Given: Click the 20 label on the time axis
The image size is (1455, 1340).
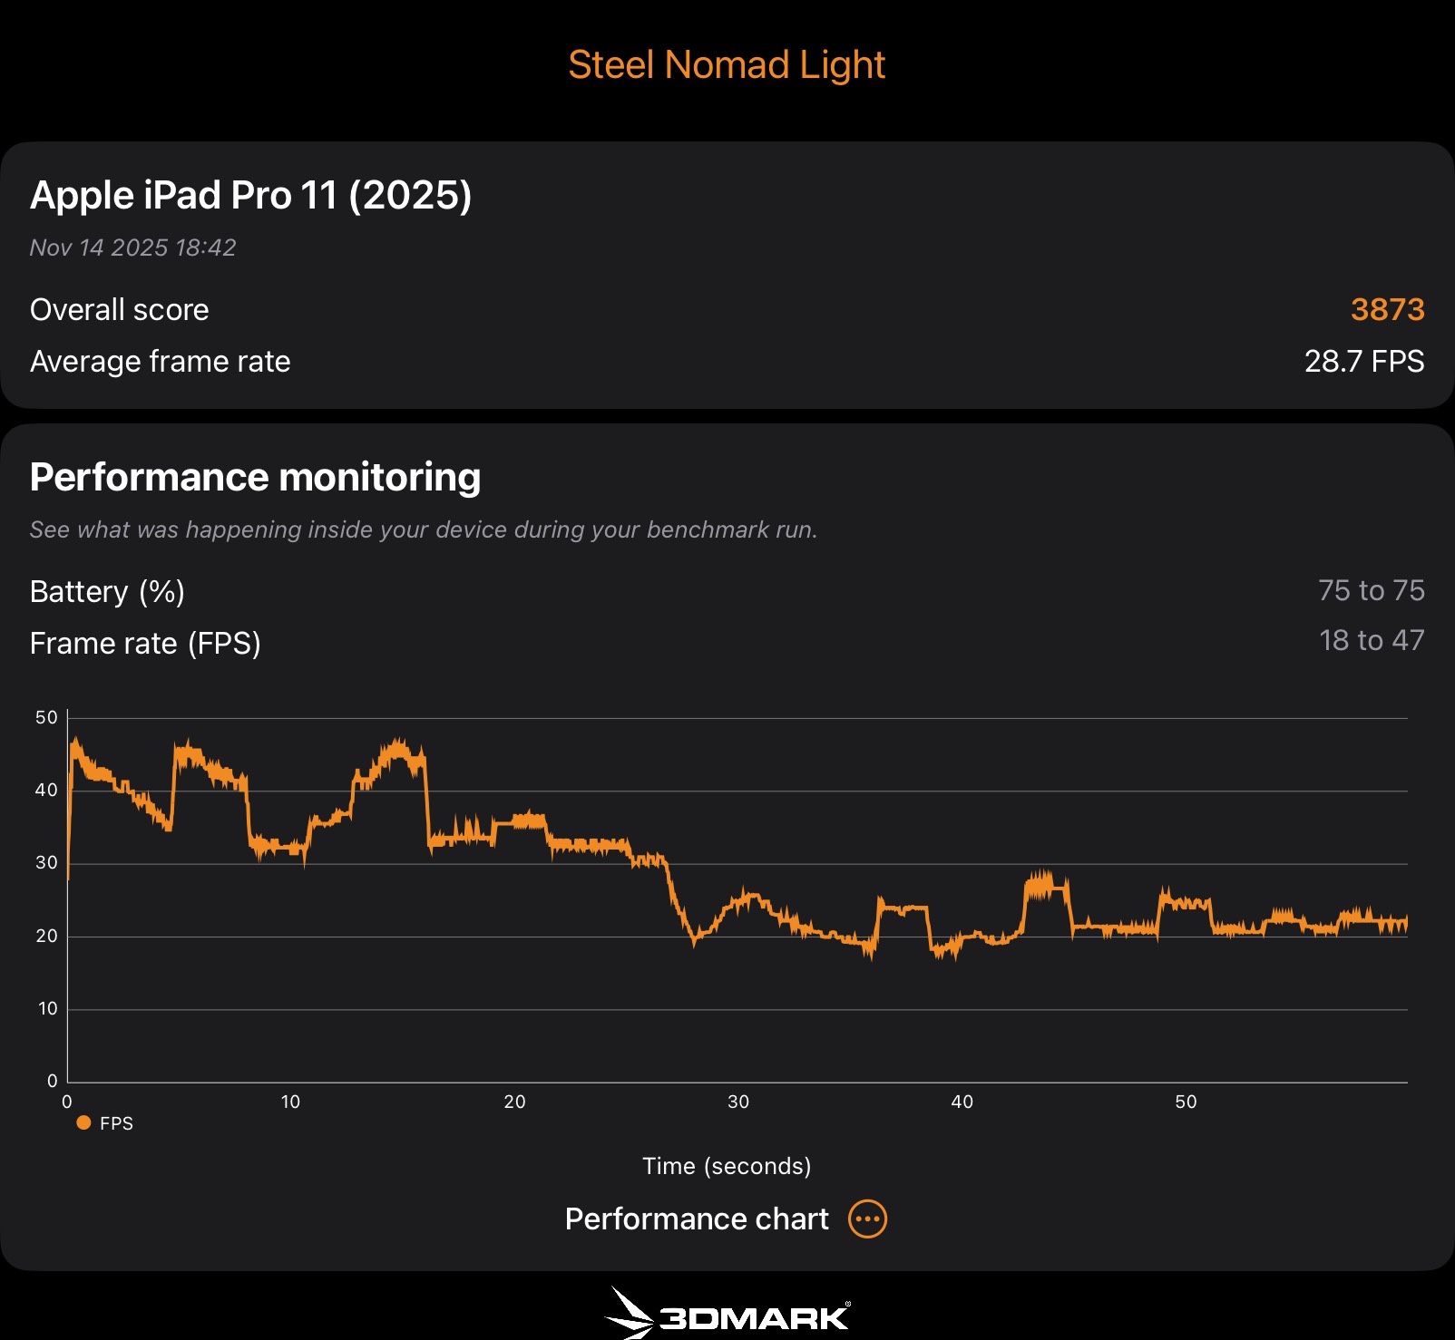Looking at the screenshot, I should pos(514,1102).
